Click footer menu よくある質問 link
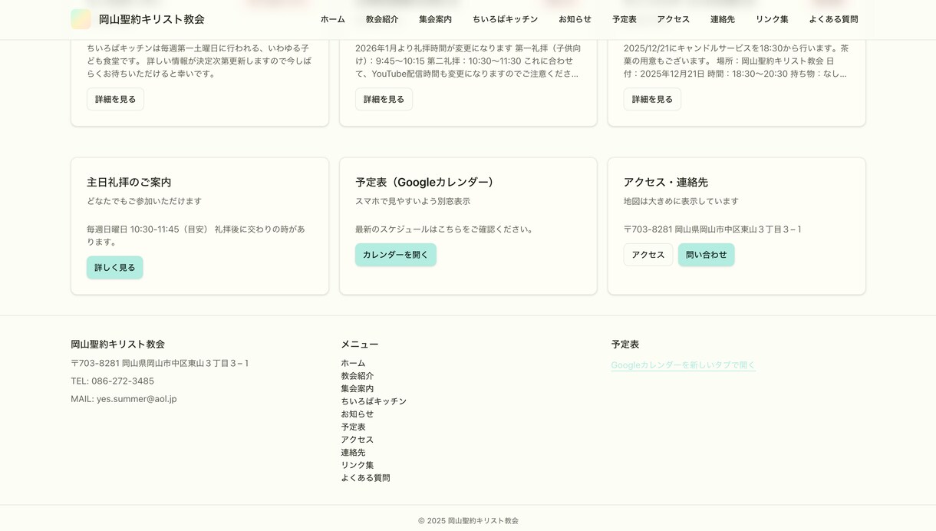Image resolution: width=936 pixels, height=531 pixels. tap(366, 478)
